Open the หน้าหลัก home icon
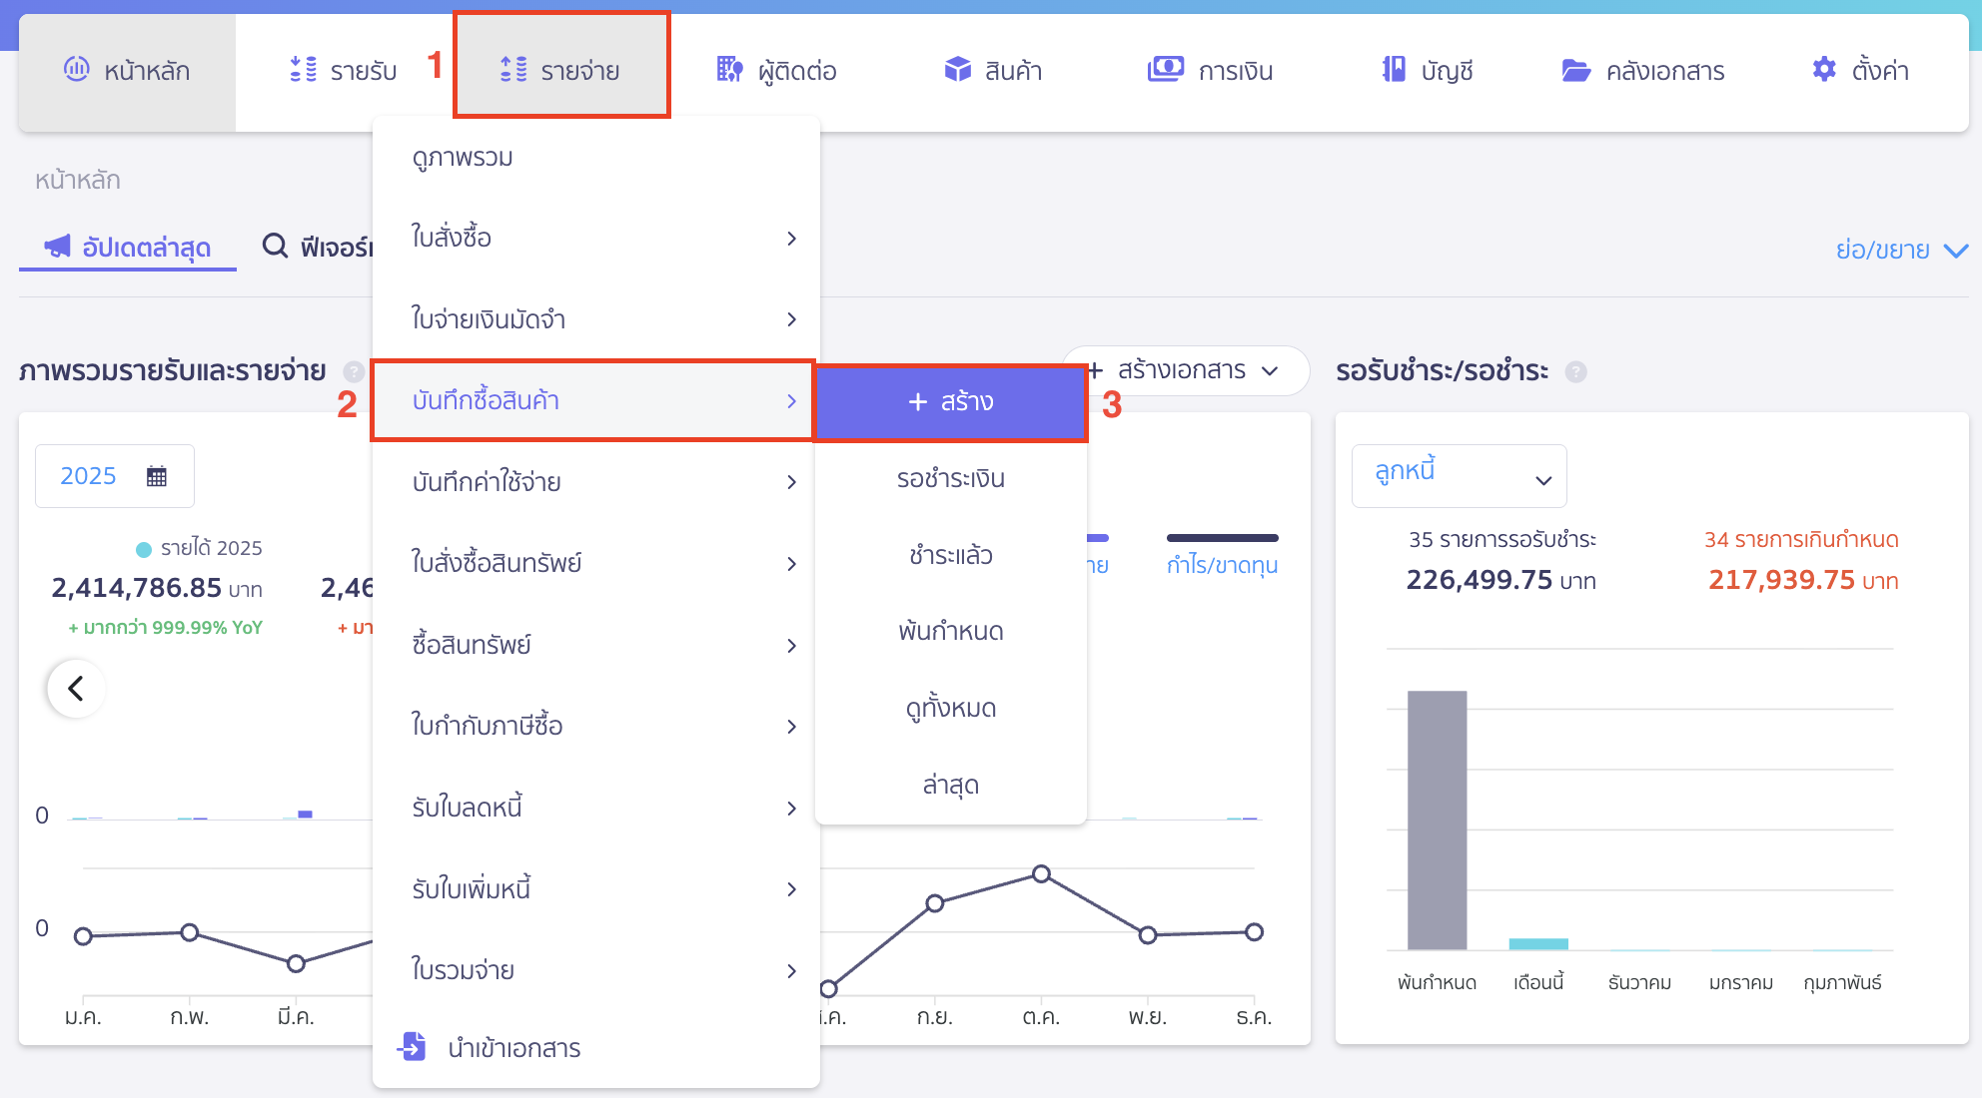This screenshot has width=1982, height=1098. coord(76,70)
